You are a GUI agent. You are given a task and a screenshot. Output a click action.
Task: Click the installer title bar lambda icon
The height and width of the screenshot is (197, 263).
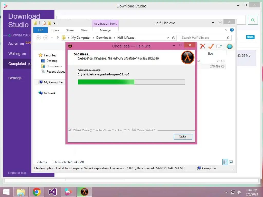[x=70, y=46]
